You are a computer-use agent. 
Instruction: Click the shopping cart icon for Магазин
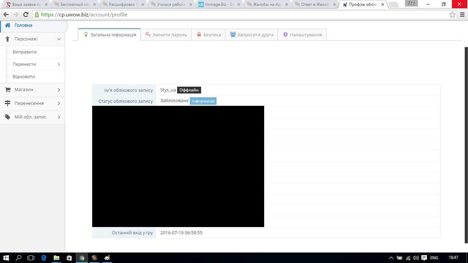pyautogui.click(x=8, y=90)
